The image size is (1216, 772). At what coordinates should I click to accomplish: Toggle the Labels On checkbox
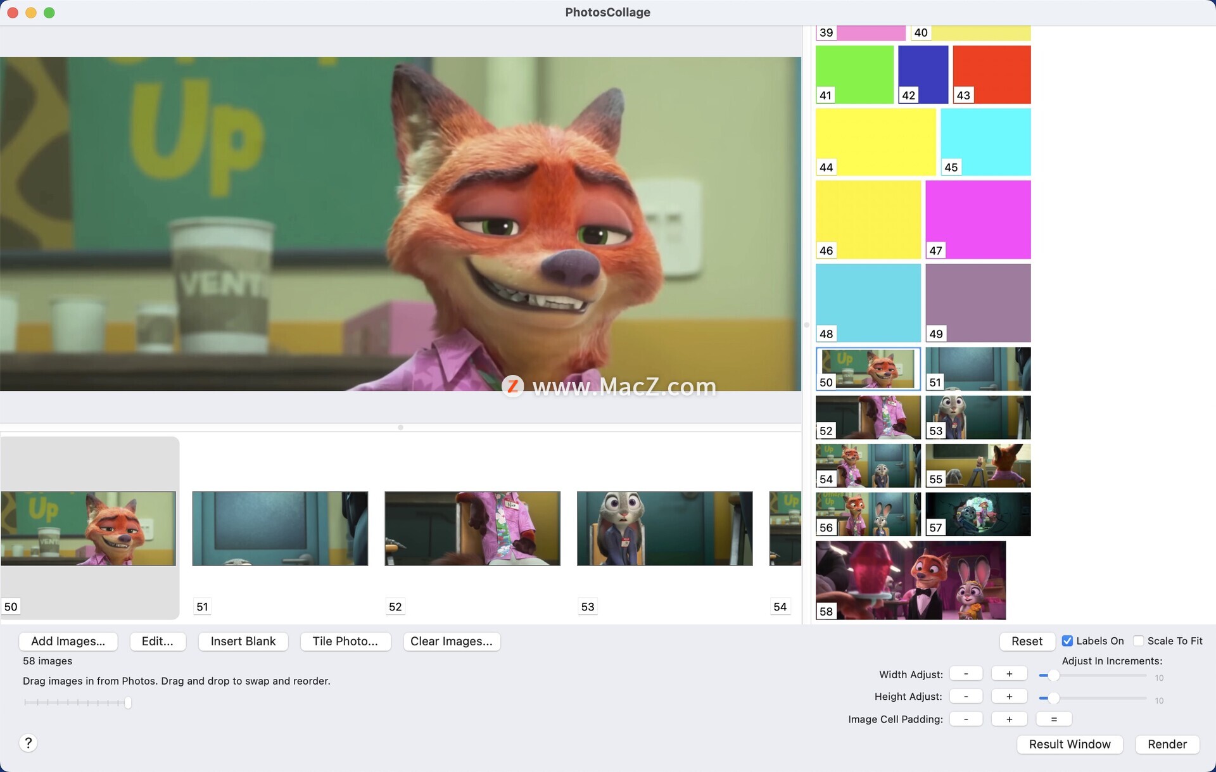coord(1067,641)
